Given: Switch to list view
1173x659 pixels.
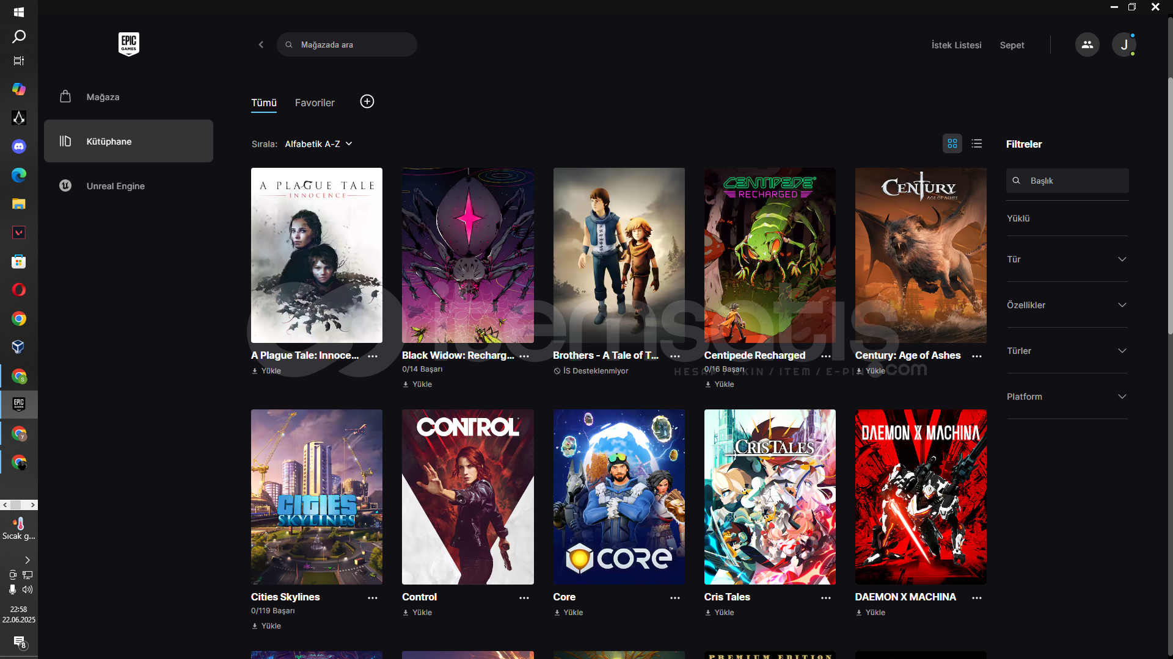Looking at the screenshot, I should tap(977, 144).
